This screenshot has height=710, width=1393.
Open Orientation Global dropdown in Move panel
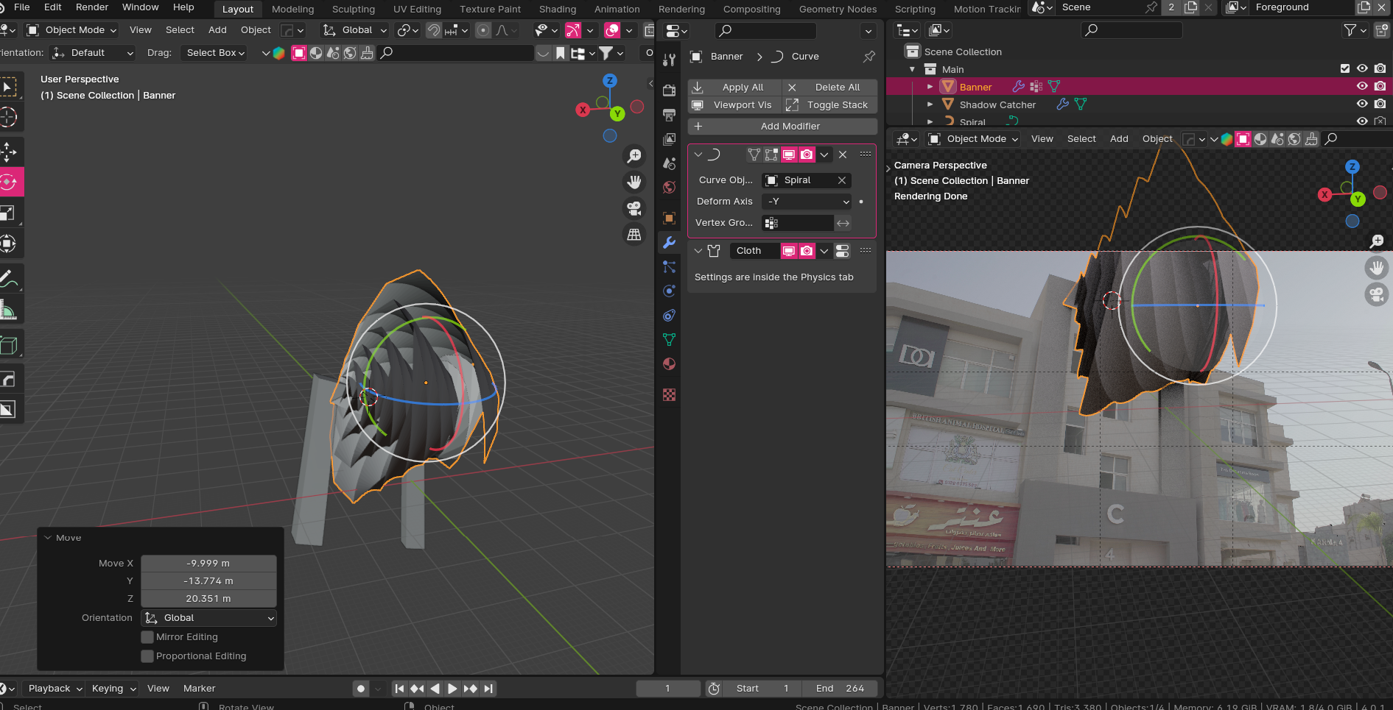point(209,618)
